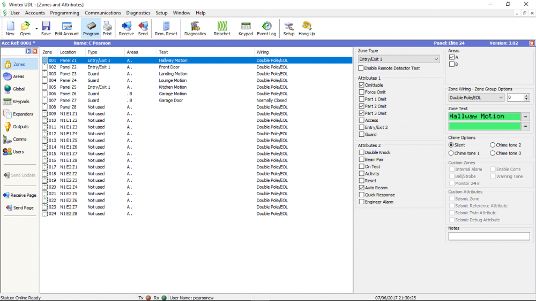
Task: Toggle the Omittable attribute checkbox
Action: pyautogui.click(x=361, y=85)
